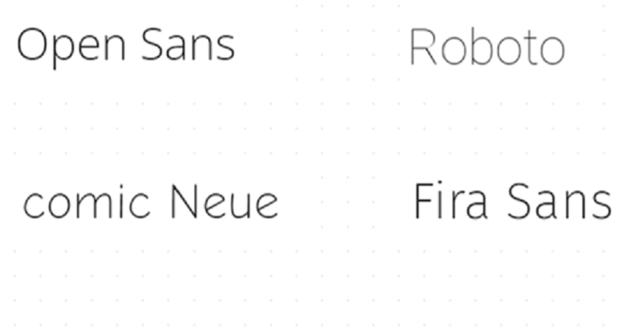
Task: Choose the Fira Sans text label
Action: click(x=512, y=201)
